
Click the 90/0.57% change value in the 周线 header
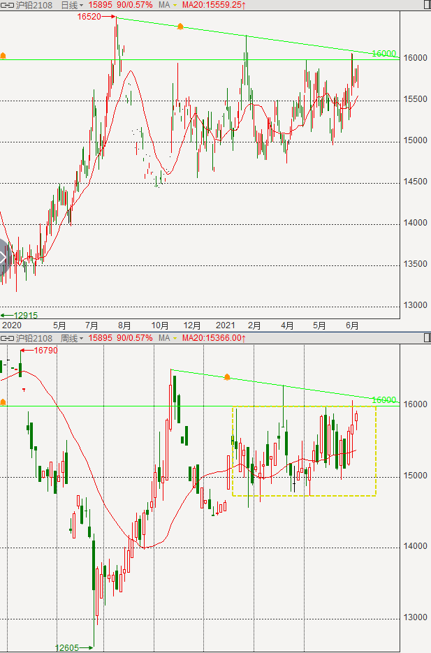(x=135, y=338)
